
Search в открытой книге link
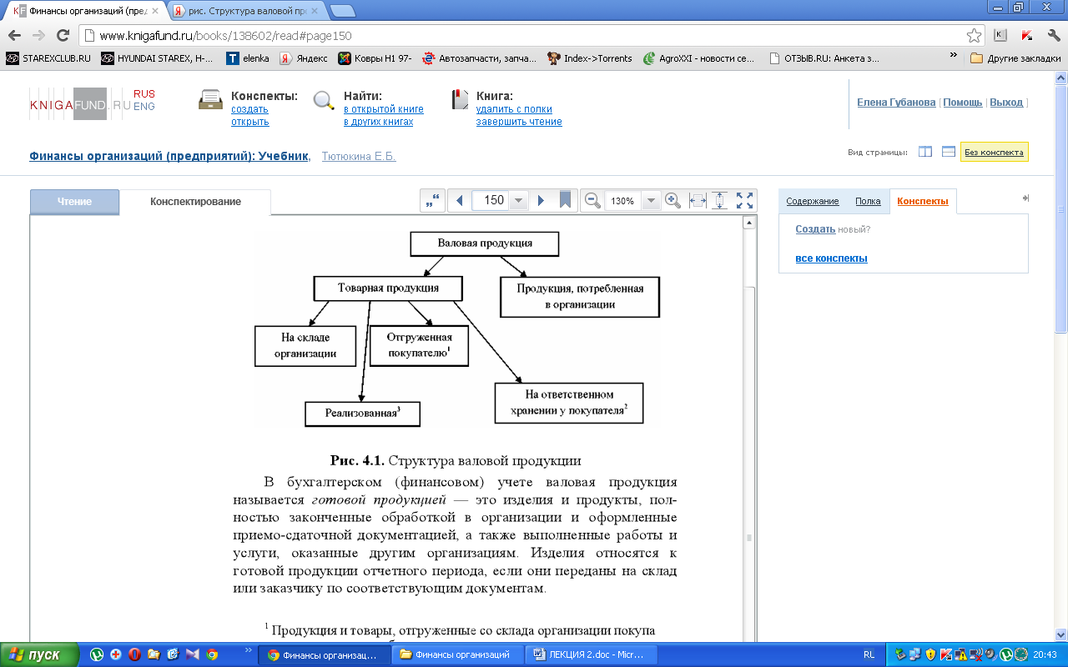(x=384, y=109)
